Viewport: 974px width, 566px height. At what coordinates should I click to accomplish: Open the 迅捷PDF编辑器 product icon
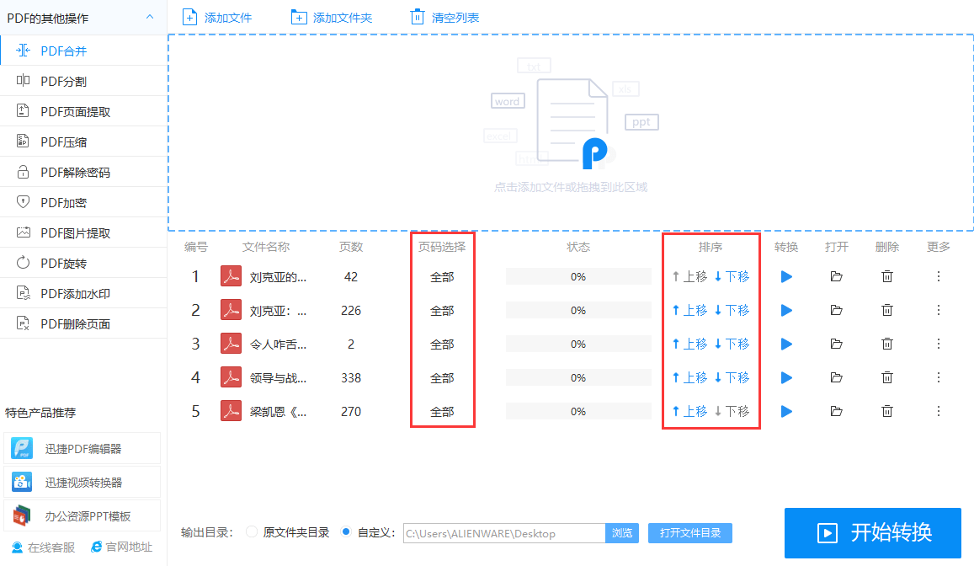tap(23, 449)
